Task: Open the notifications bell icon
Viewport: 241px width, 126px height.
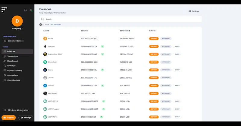Action: point(25,10)
